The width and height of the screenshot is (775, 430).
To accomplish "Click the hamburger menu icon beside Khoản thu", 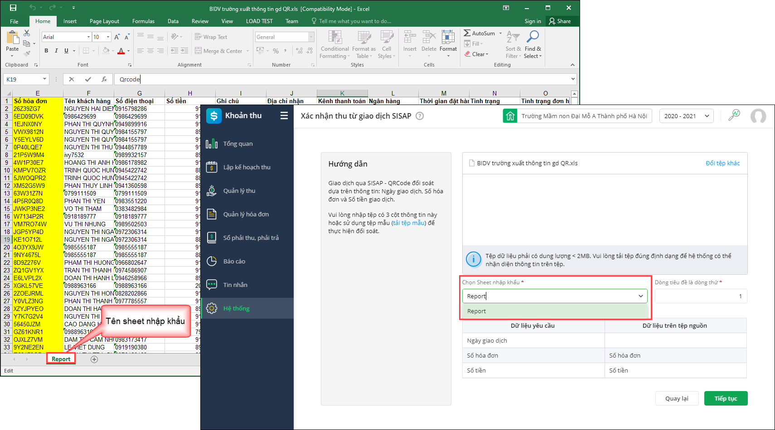I will tap(284, 115).
